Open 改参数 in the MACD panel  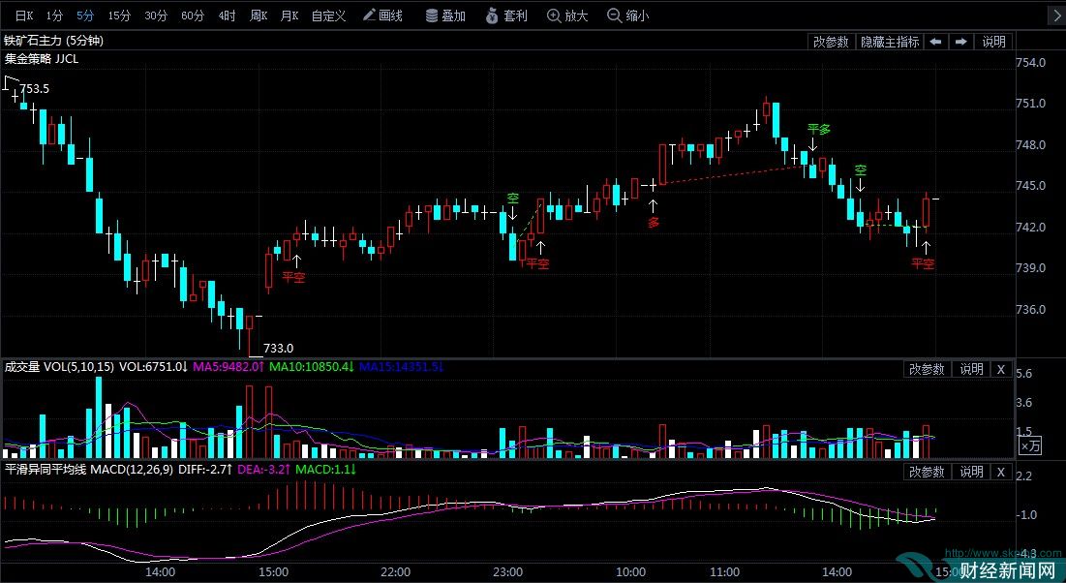click(x=927, y=472)
